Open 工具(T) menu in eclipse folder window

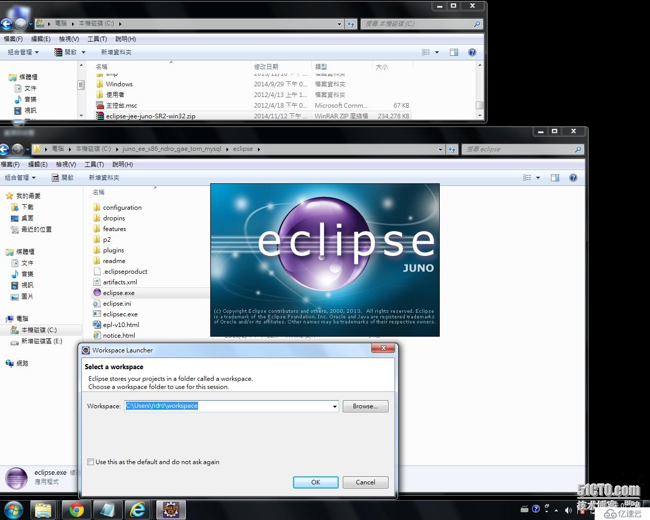(x=94, y=165)
